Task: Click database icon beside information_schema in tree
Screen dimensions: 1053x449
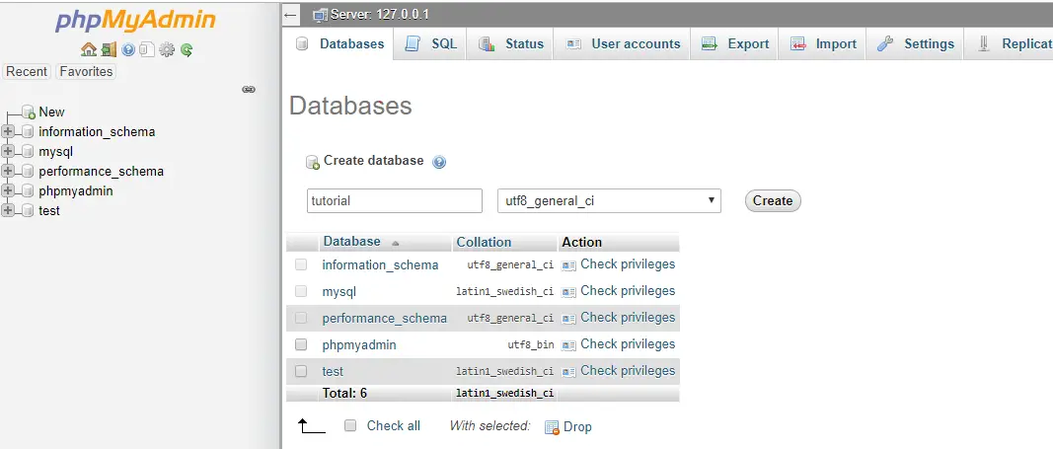Action: click(28, 131)
